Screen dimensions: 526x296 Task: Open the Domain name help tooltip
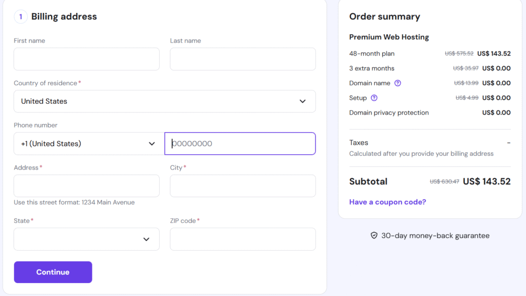point(398,83)
